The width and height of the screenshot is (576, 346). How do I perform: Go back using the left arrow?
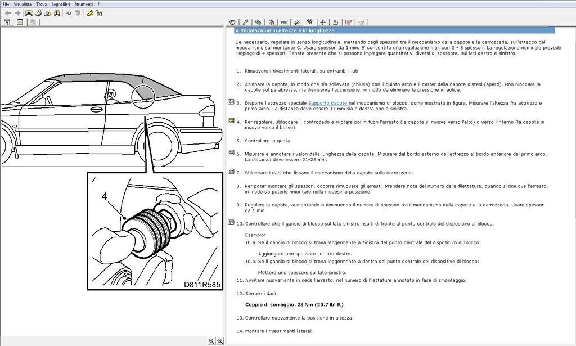[8, 14]
